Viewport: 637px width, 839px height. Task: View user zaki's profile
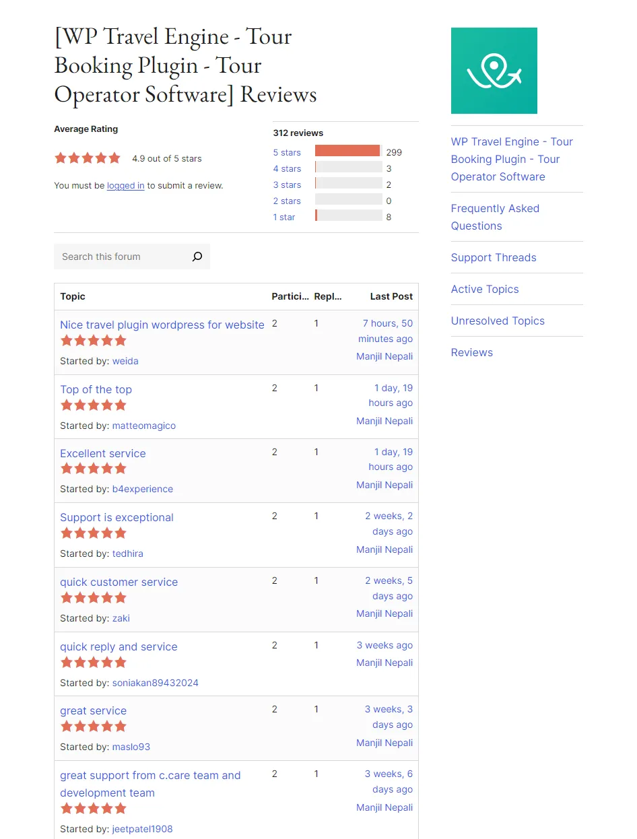[x=121, y=618]
